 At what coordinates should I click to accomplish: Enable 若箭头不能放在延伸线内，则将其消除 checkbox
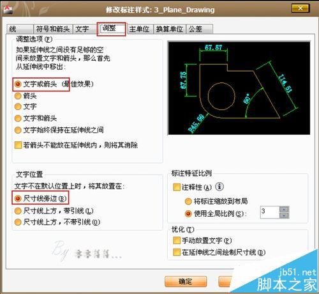pyautogui.click(x=18, y=145)
